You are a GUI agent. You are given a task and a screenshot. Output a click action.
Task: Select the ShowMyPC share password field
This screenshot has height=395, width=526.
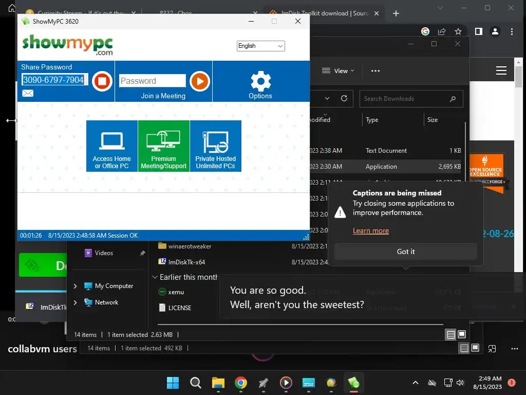pos(54,80)
